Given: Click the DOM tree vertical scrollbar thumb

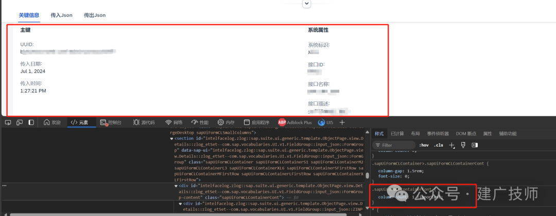Looking at the screenshot, I should click(368, 175).
